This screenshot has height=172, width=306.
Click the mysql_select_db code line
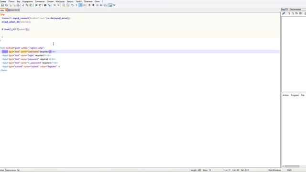[x=16, y=22]
